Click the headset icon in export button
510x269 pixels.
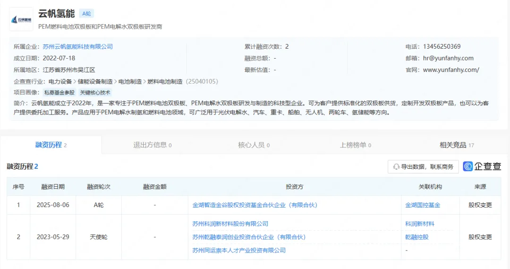pyautogui.click(x=396, y=167)
